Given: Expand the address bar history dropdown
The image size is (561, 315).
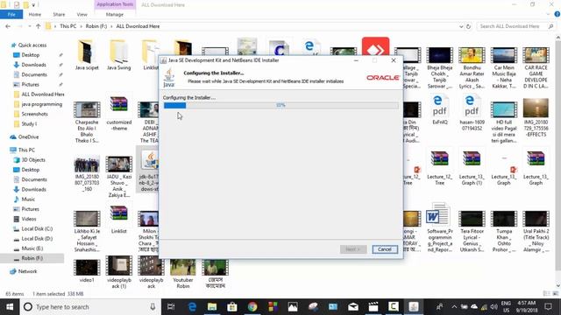Looking at the screenshot, I should pos(461,26).
